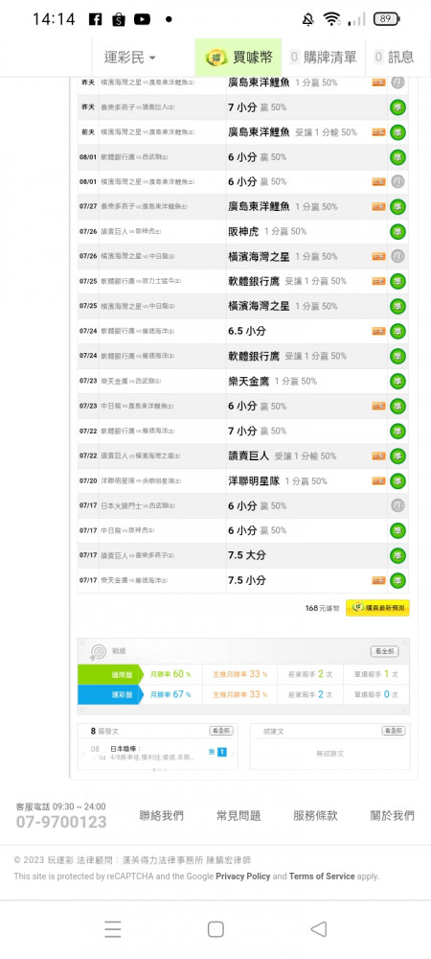Image resolution: width=431 pixels, height=959 pixels.
Task: Click orange badge on 7.5 小分 row
Action: click(378, 580)
